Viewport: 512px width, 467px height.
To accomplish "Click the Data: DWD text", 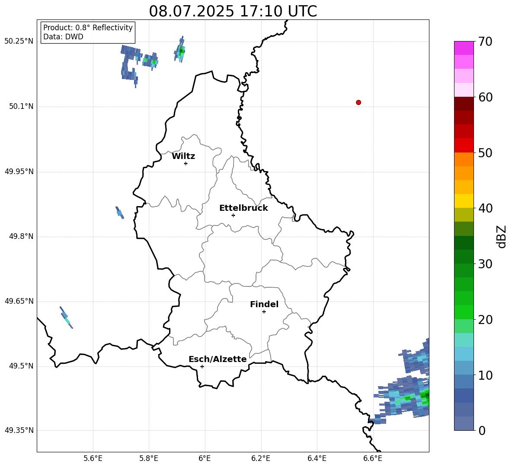I will click(63, 37).
